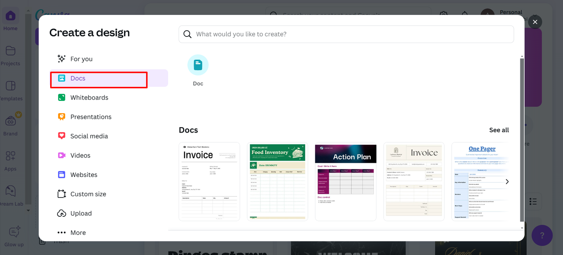Close the Create a design dialog
This screenshot has height=255, width=563.
535,22
